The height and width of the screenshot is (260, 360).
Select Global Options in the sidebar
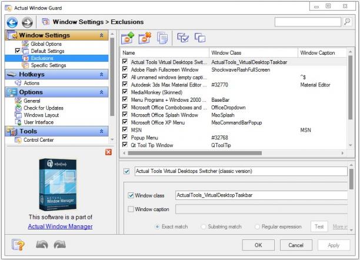[46, 44]
